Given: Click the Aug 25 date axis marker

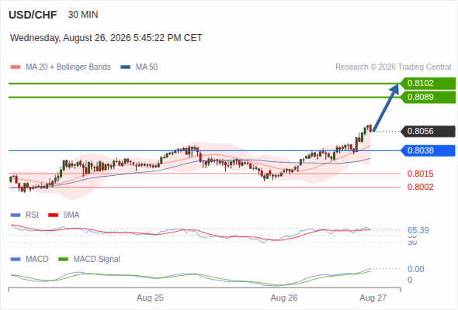Looking at the screenshot, I should point(150,298).
